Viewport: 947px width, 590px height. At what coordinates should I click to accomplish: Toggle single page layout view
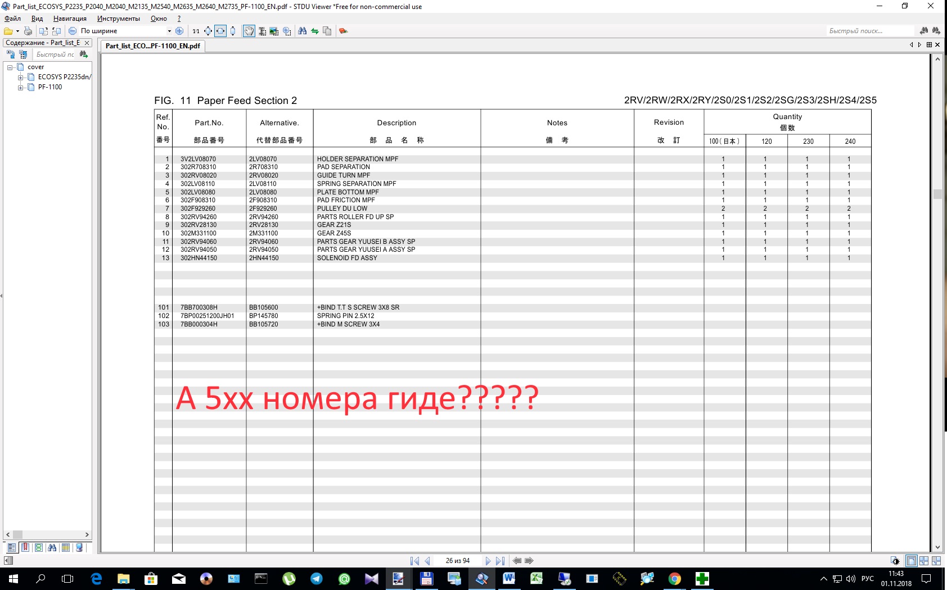(911, 561)
